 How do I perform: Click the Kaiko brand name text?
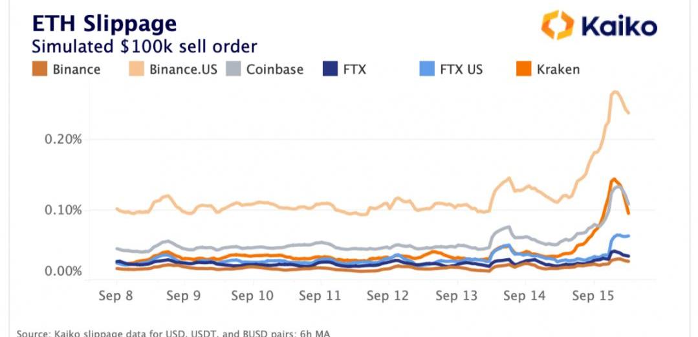(x=619, y=27)
